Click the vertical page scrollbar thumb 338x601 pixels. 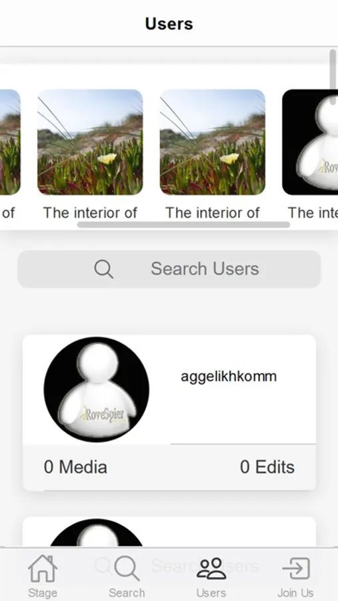click(x=333, y=77)
